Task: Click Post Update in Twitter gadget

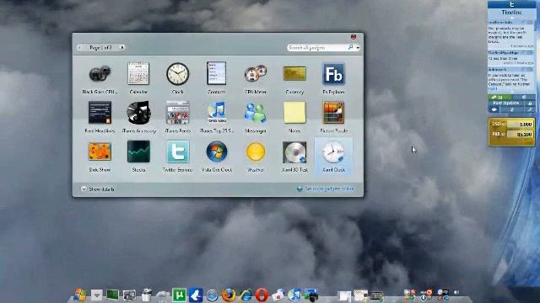Action: pyautogui.click(x=505, y=103)
